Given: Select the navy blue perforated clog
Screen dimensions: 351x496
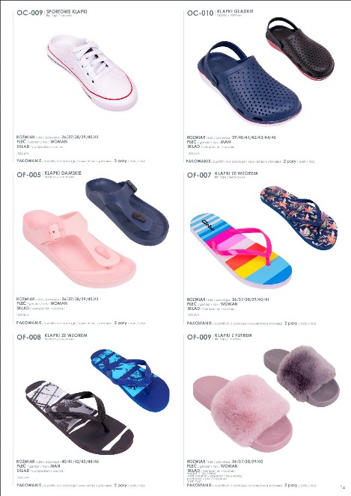Looking at the screenshot, I should coord(249,84).
